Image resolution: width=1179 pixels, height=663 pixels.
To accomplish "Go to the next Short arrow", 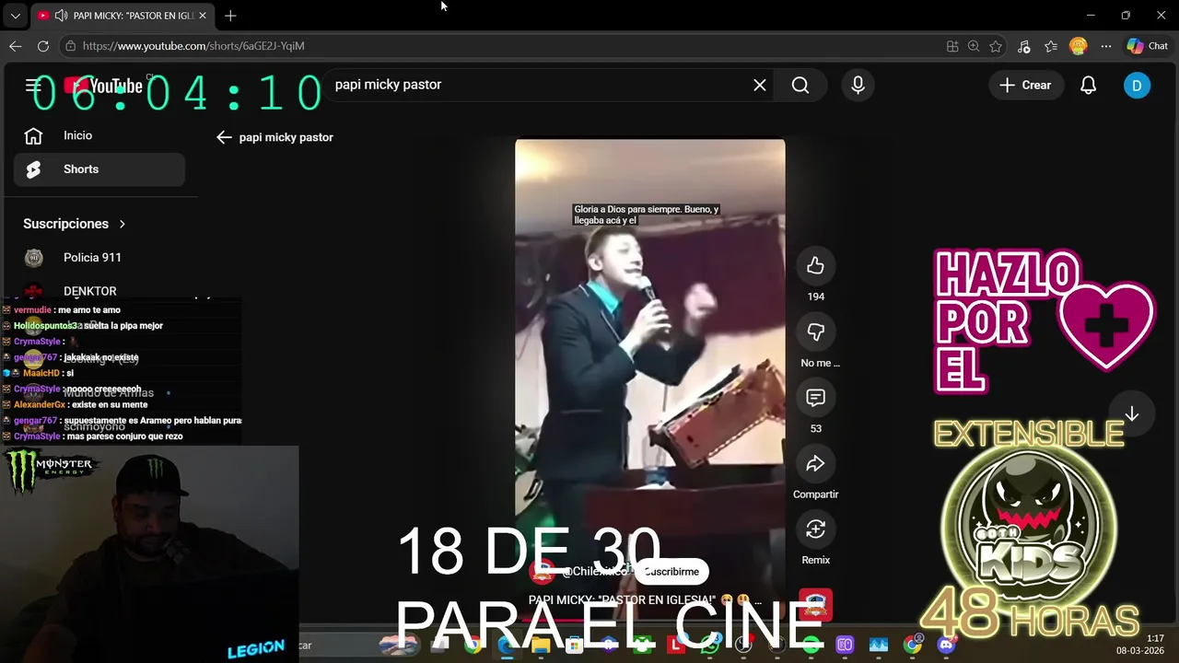I will tap(1132, 414).
